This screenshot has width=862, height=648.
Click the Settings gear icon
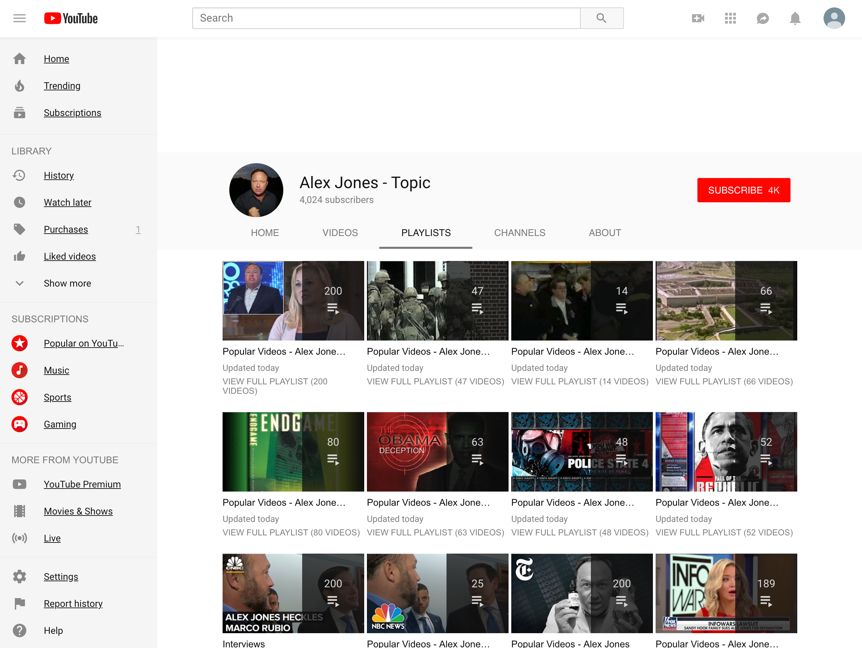pyautogui.click(x=20, y=576)
